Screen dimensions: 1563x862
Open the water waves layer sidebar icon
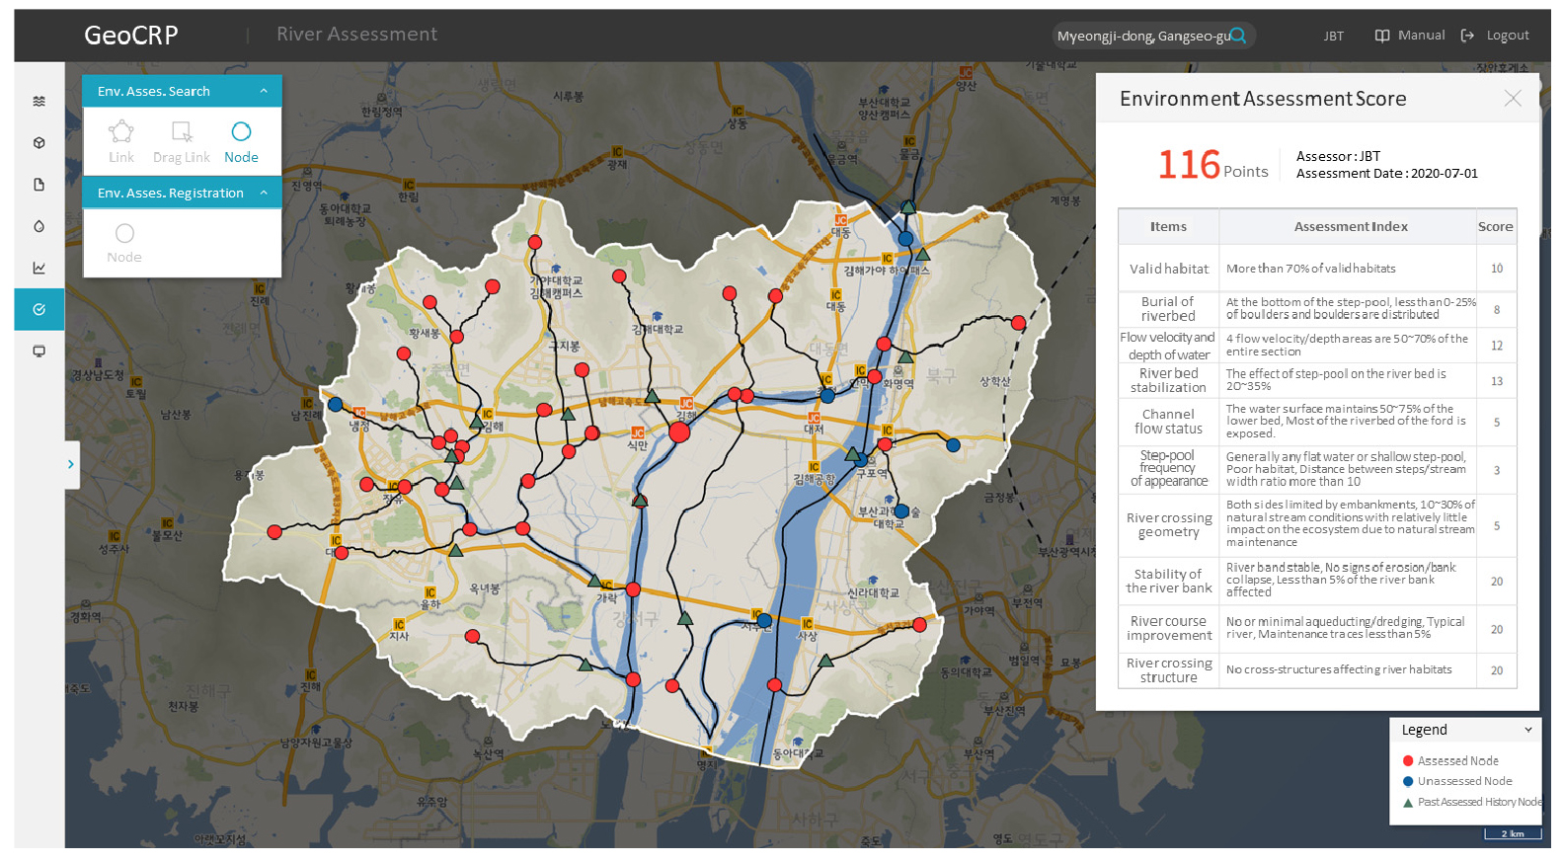tap(39, 101)
